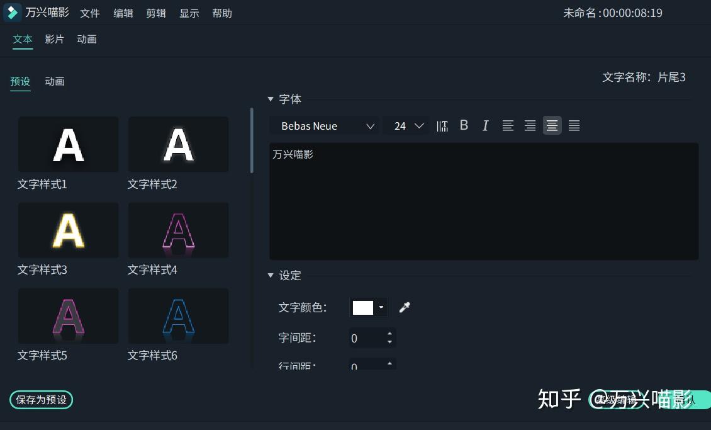Increase the 字间距 value with up arrow

[389, 334]
